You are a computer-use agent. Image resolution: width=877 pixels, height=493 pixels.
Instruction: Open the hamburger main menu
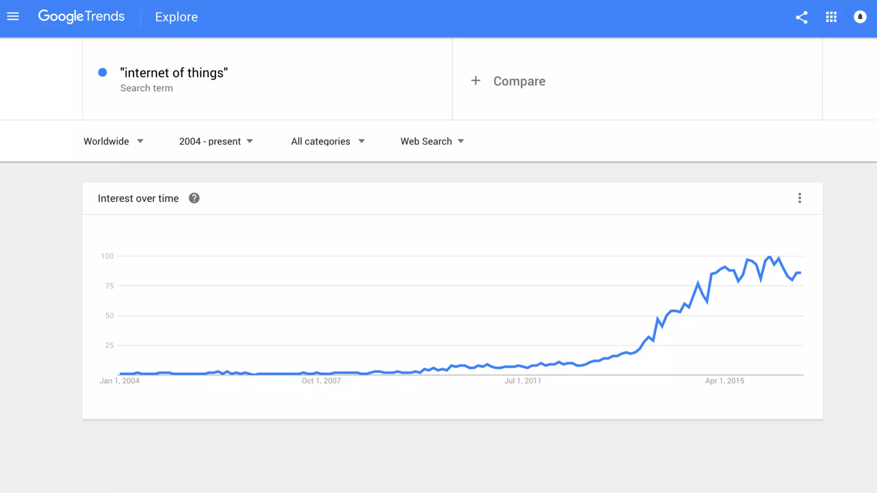[13, 17]
